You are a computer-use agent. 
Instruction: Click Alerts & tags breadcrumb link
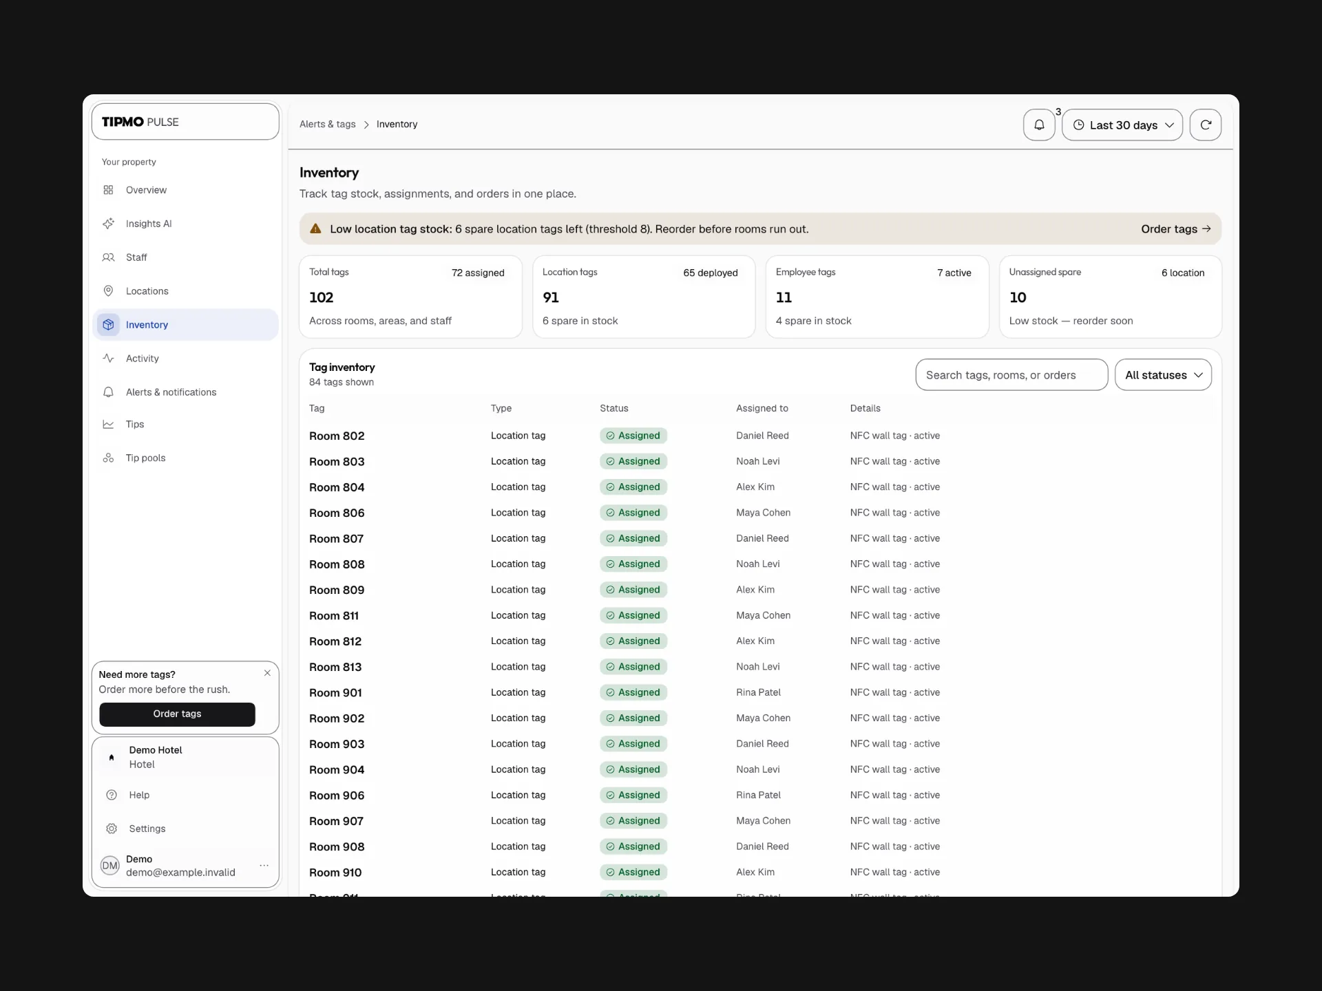click(328, 125)
